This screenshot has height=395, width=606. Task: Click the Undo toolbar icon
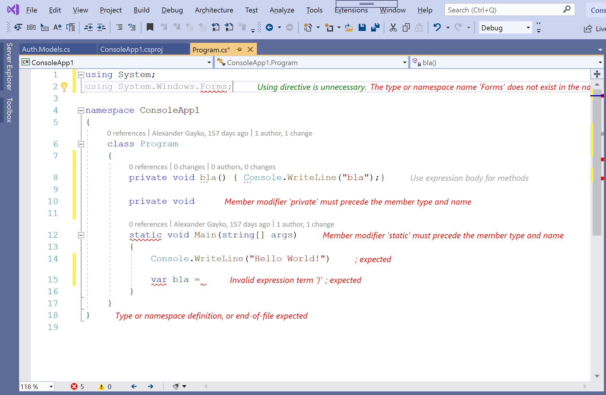[x=437, y=27]
